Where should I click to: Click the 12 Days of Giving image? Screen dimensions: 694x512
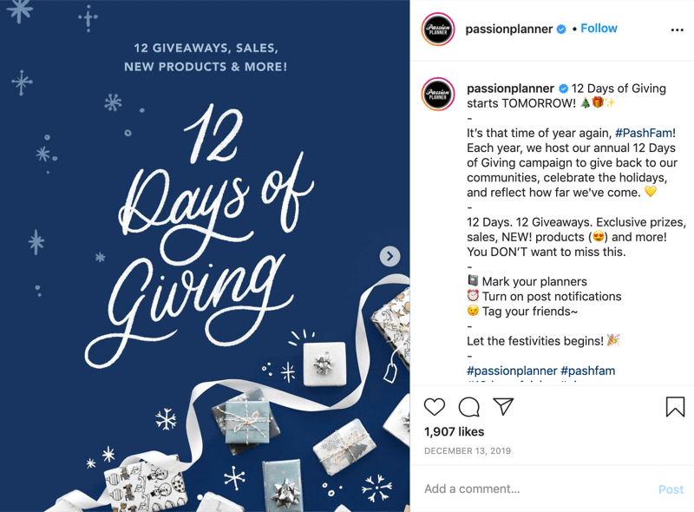point(205,256)
